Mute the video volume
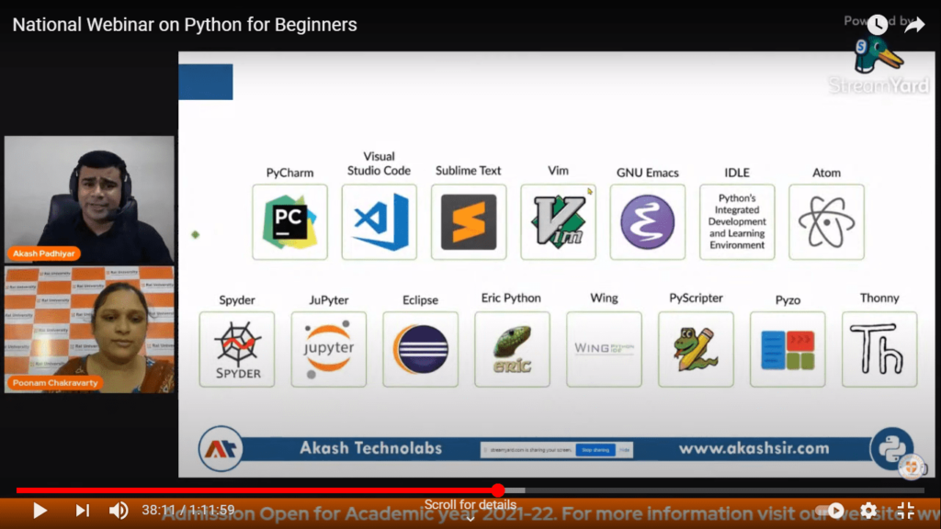The image size is (941, 529). pyautogui.click(x=119, y=511)
